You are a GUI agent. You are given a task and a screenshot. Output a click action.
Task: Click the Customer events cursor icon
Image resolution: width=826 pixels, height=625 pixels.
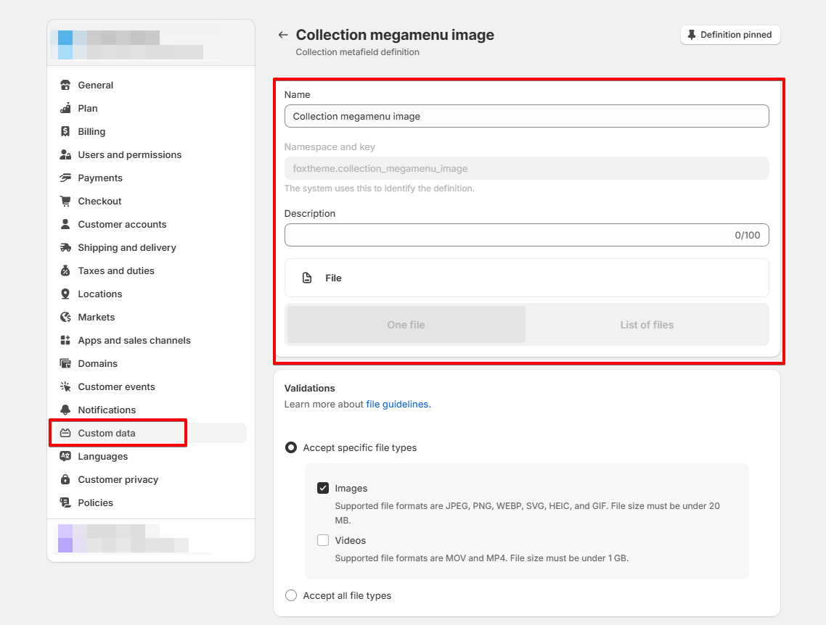pyautogui.click(x=65, y=386)
